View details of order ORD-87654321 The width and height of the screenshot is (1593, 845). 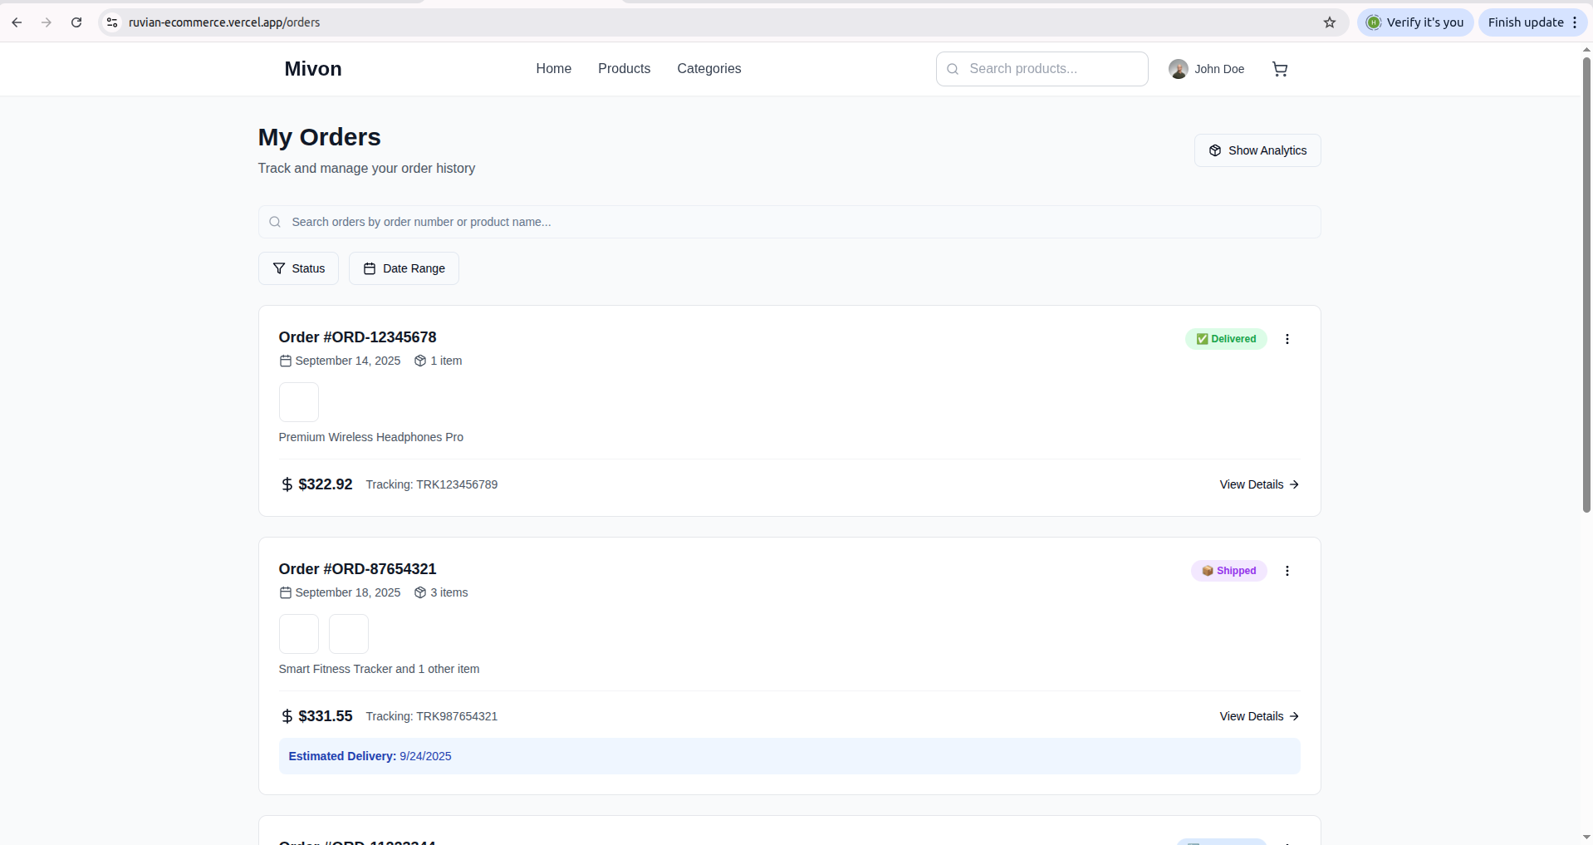1259,716
